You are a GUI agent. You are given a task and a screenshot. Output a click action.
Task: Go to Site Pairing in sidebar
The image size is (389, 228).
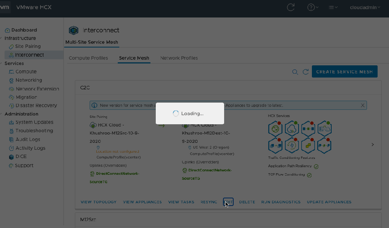coord(28,46)
